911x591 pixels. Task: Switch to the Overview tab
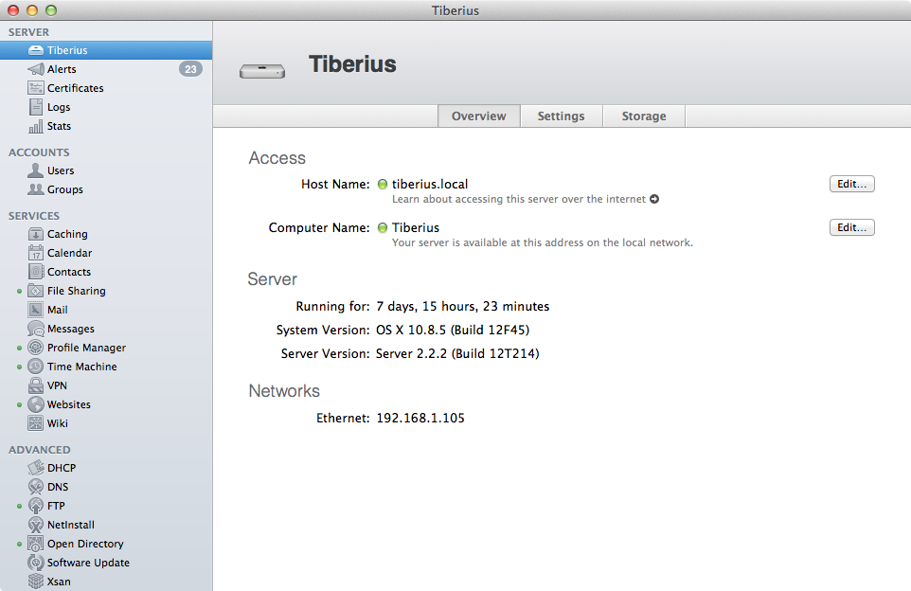click(479, 116)
